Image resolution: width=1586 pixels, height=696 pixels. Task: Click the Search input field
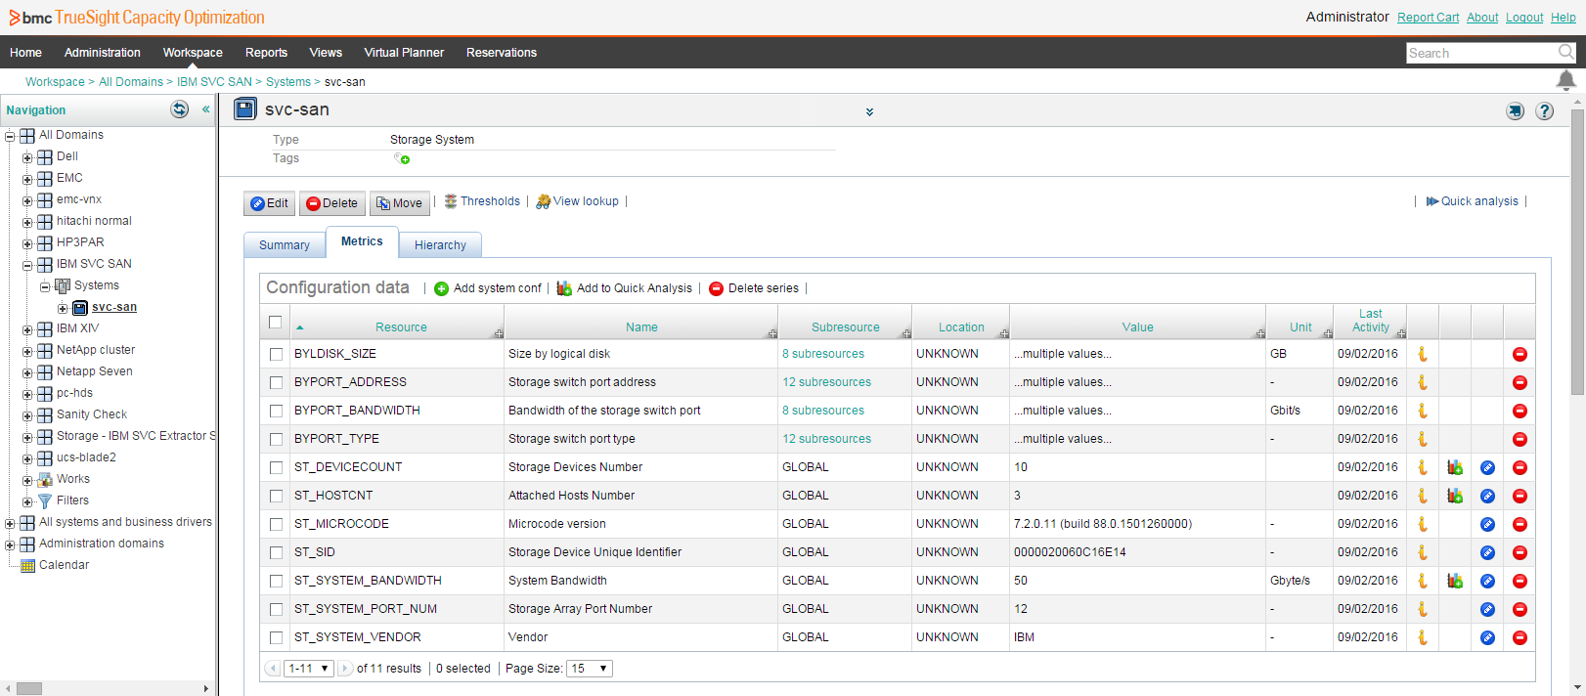(1481, 53)
